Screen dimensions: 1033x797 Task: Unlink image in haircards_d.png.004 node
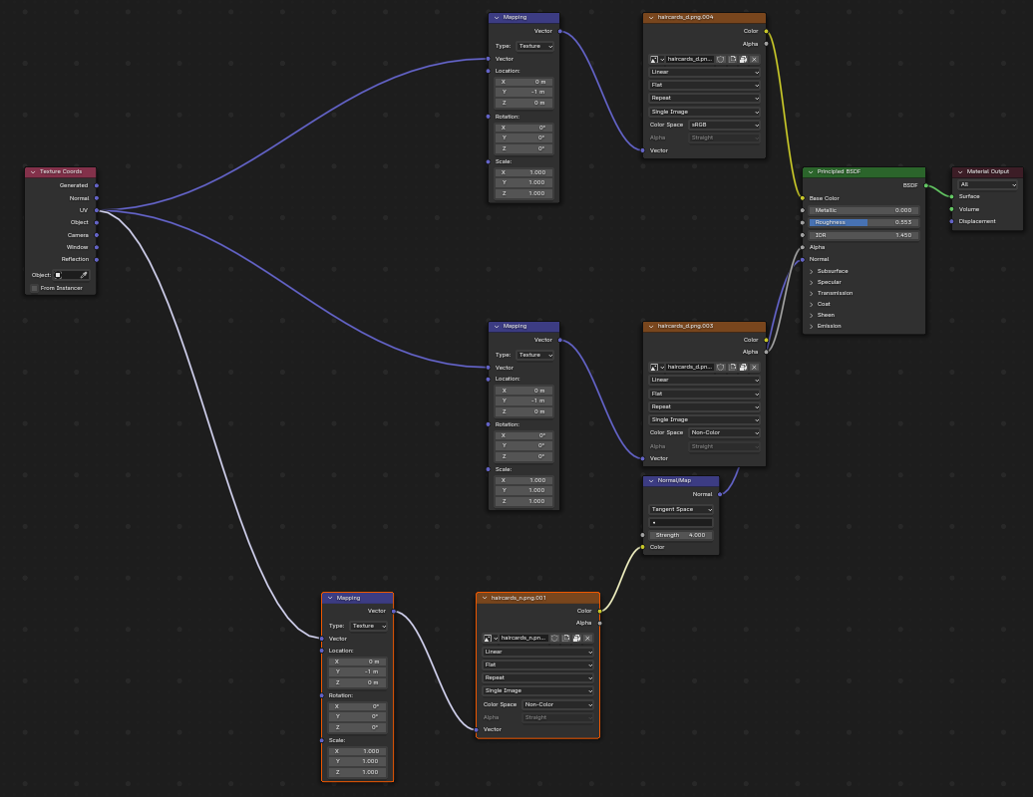[755, 59]
